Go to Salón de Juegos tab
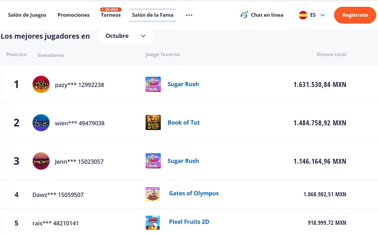378x235 pixels. (27, 15)
